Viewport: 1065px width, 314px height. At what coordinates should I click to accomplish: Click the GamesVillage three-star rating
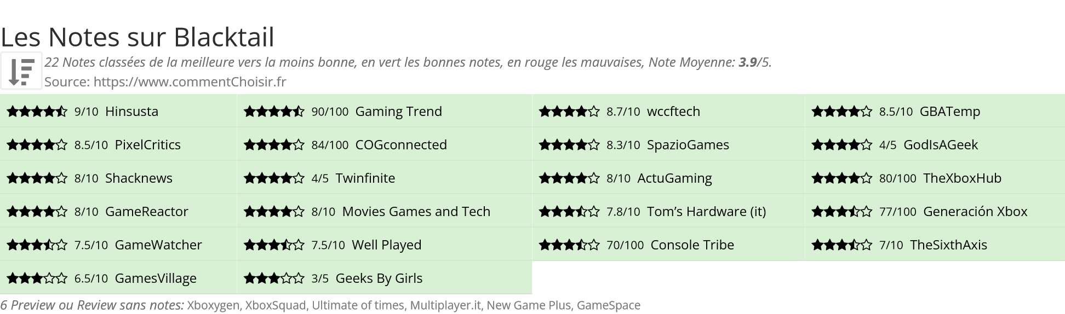[x=37, y=278]
